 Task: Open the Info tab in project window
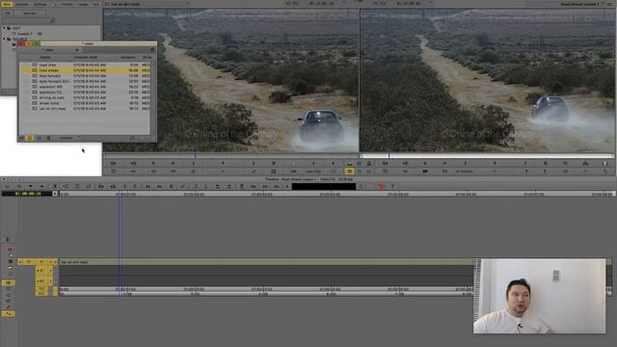[96, 4]
